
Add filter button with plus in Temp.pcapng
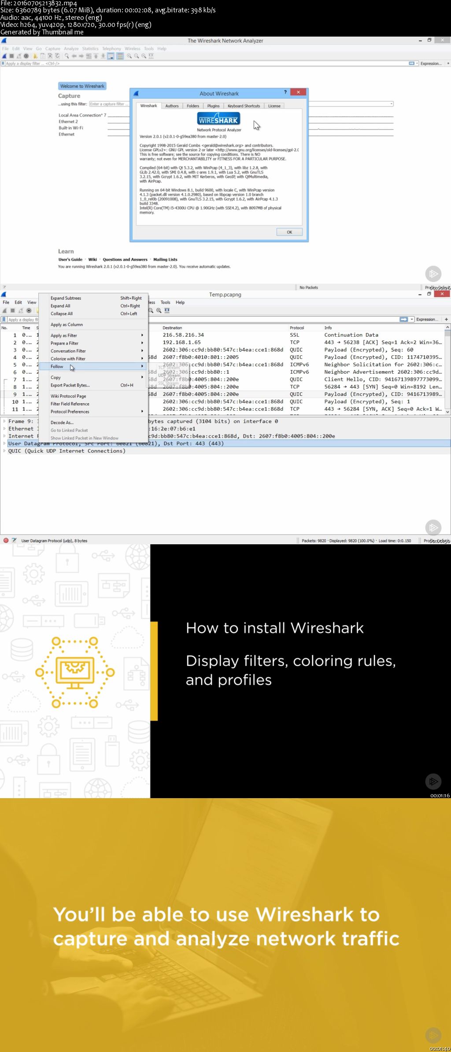[446, 319]
